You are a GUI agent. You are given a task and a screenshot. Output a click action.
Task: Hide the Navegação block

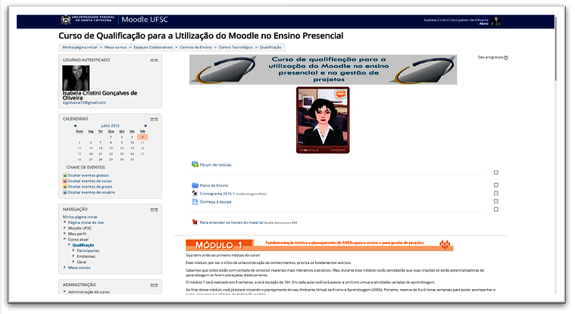pos(152,210)
